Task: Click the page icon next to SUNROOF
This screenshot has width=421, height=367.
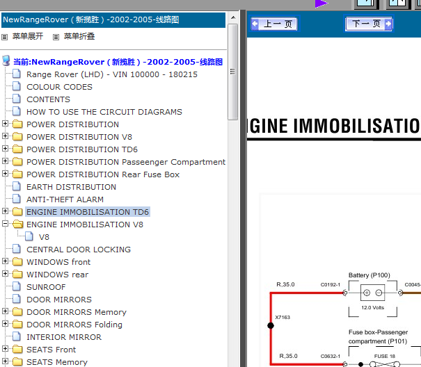Action: coord(17,286)
